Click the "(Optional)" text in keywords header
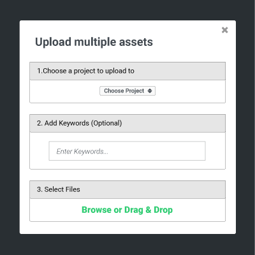The height and width of the screenshot is (255, 255). click(x=106, y=123)
